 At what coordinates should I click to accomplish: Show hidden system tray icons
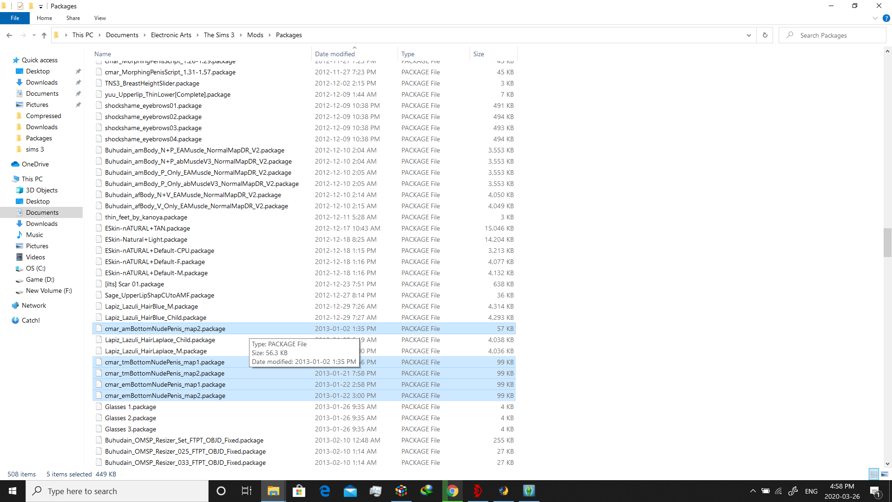753,491
